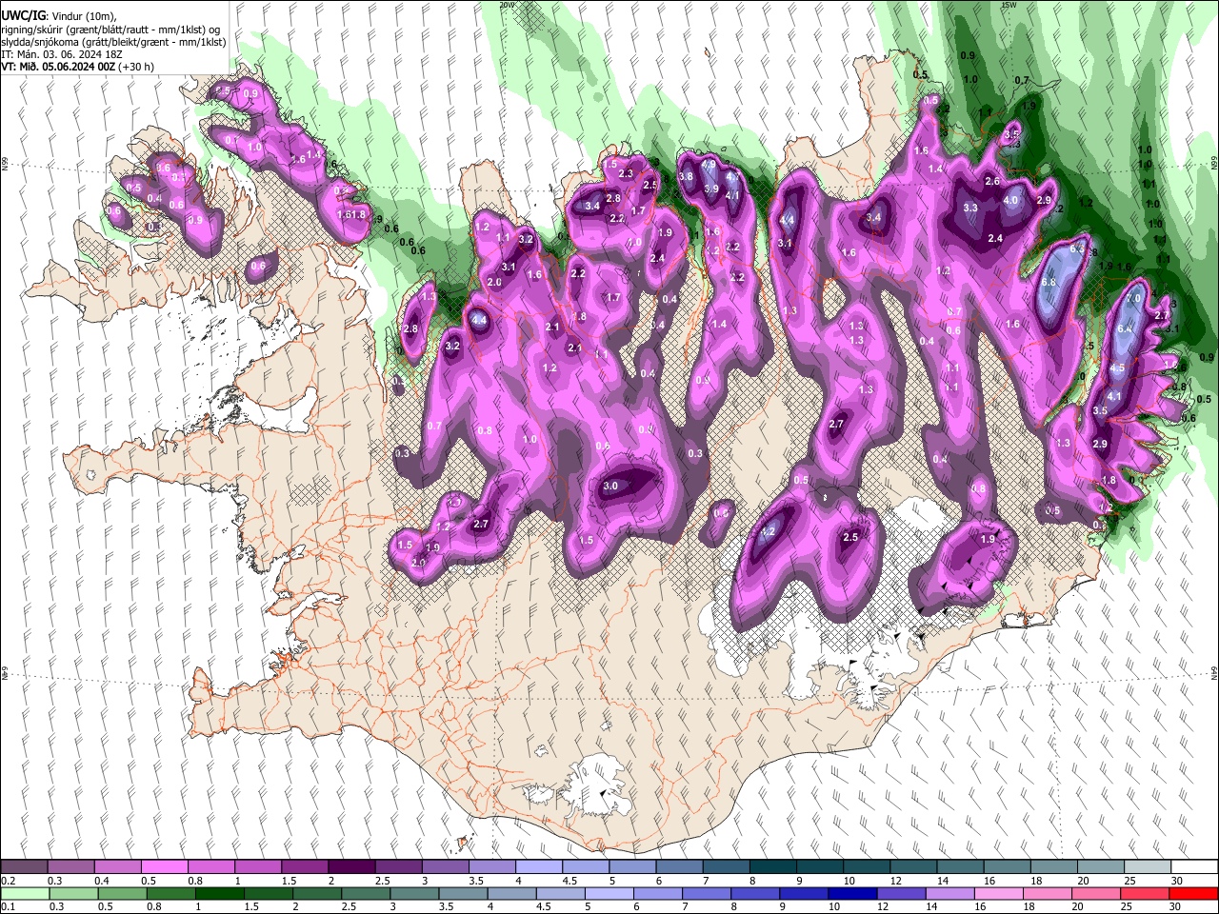Screen dimensions: 1219x914
Task: Select the snow legend swatch labeled 3.5
Action: coord(490,867)
